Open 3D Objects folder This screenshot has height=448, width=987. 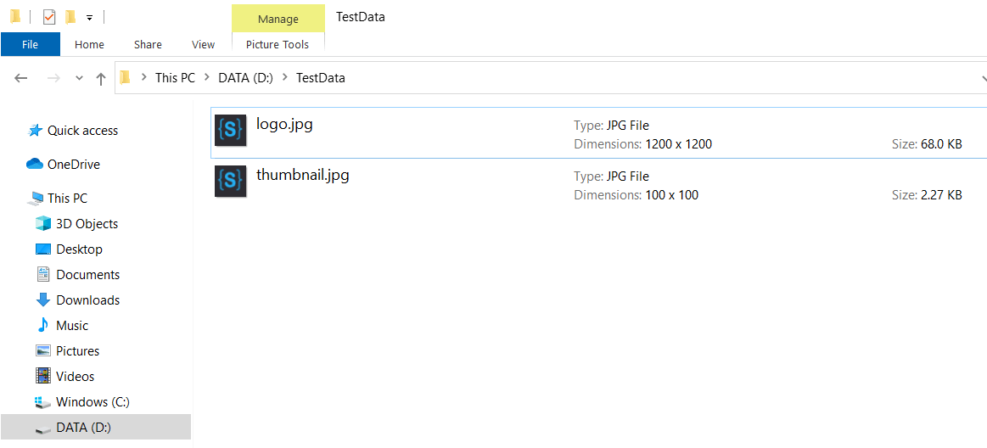click(x=87, y=223)
